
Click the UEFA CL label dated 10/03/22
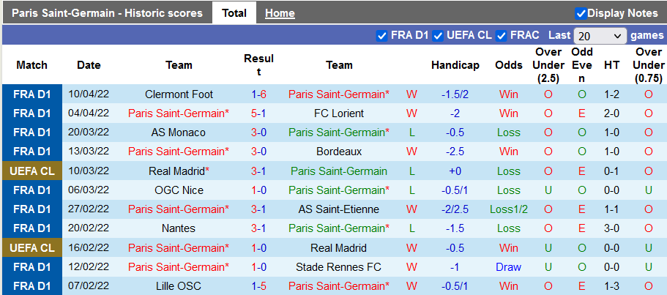pyautogui.click(x=32, y=171)
